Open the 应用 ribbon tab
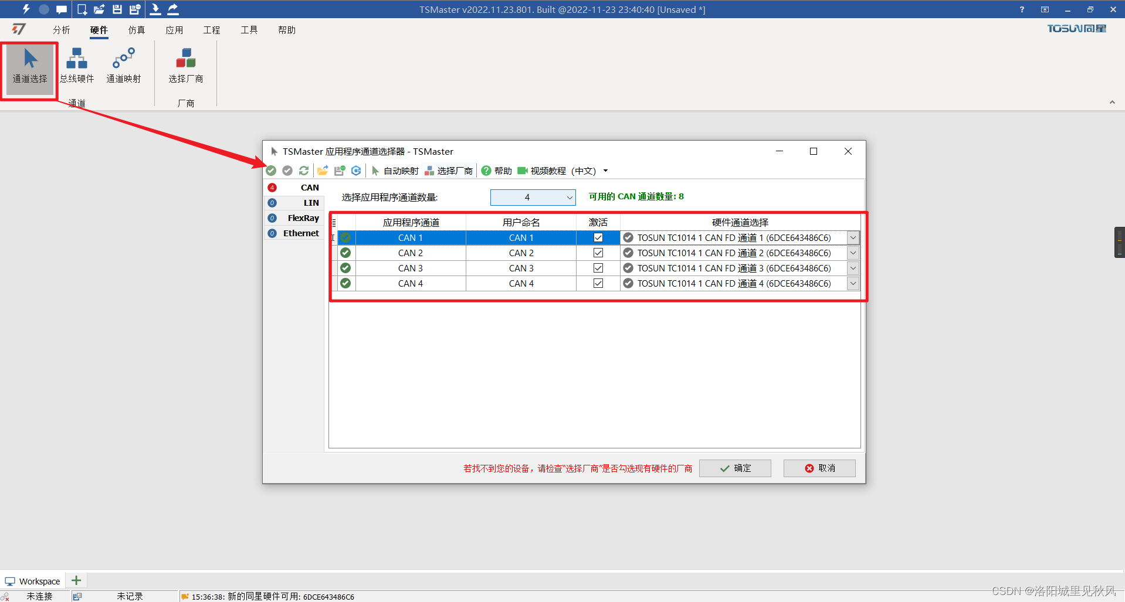 pyautogui.click(x=174, y=30)
